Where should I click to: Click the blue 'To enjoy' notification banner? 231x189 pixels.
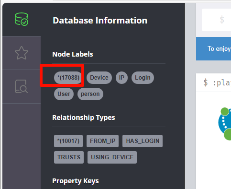pos(214,48)
